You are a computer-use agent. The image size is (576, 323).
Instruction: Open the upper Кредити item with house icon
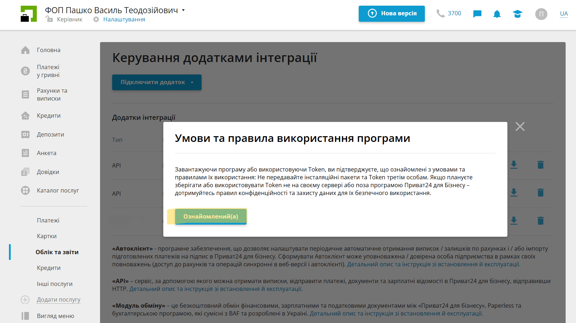coord(49,116)
